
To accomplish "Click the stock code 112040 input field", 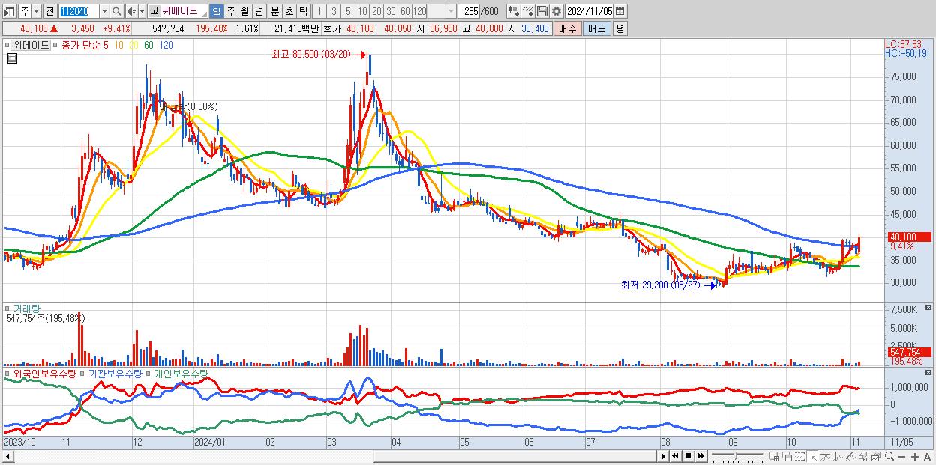I will point(79,11).
